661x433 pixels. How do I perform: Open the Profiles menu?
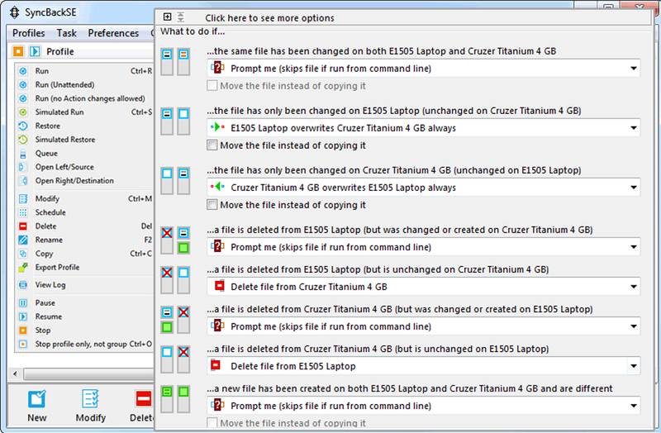[x=28, y=33]
